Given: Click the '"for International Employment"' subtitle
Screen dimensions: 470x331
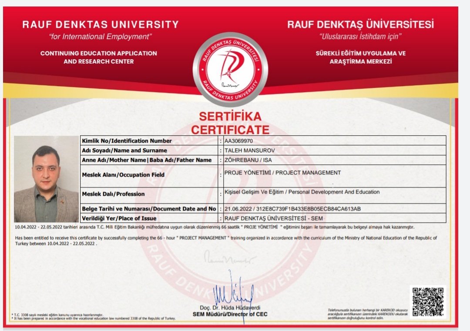Looking at the screenshot, I should (x=100, y=37).
